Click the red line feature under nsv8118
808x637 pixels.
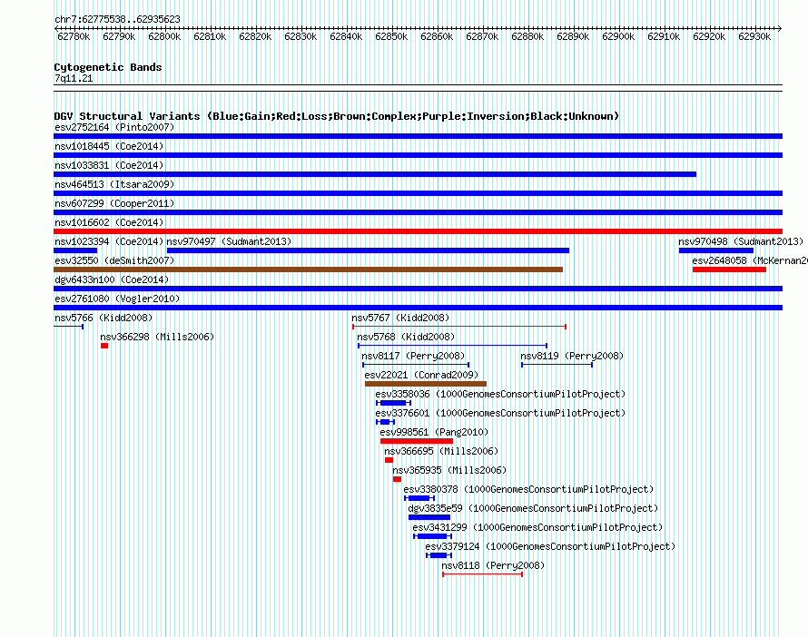[483, 574]
